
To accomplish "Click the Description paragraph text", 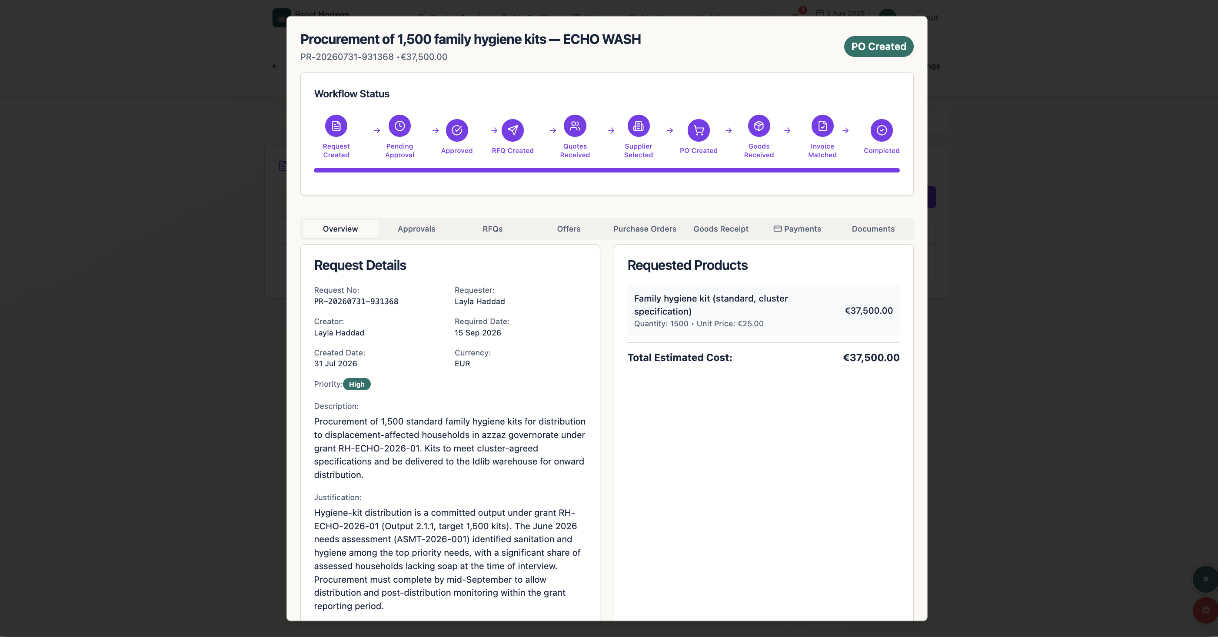I will 449,448.
